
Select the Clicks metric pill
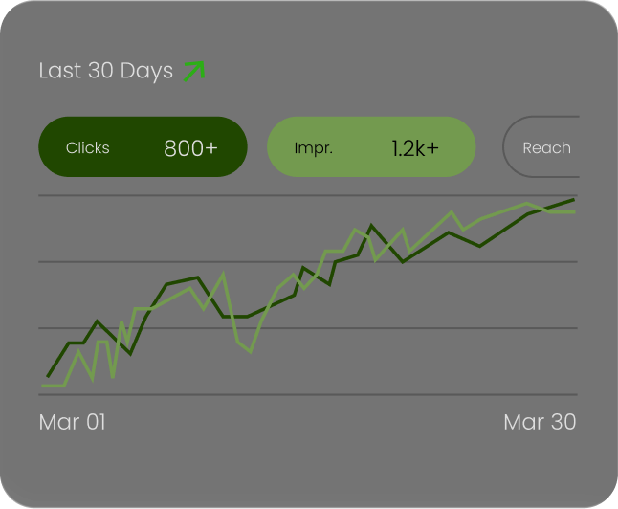click(x=143, y=146)
